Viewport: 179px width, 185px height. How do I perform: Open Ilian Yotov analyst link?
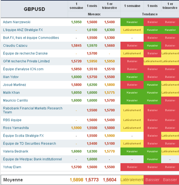11,77
